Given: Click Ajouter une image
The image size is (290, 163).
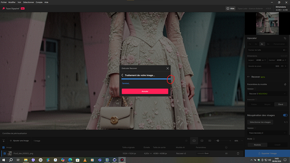Looking at the screenshot, I should (x=19, y=140).
